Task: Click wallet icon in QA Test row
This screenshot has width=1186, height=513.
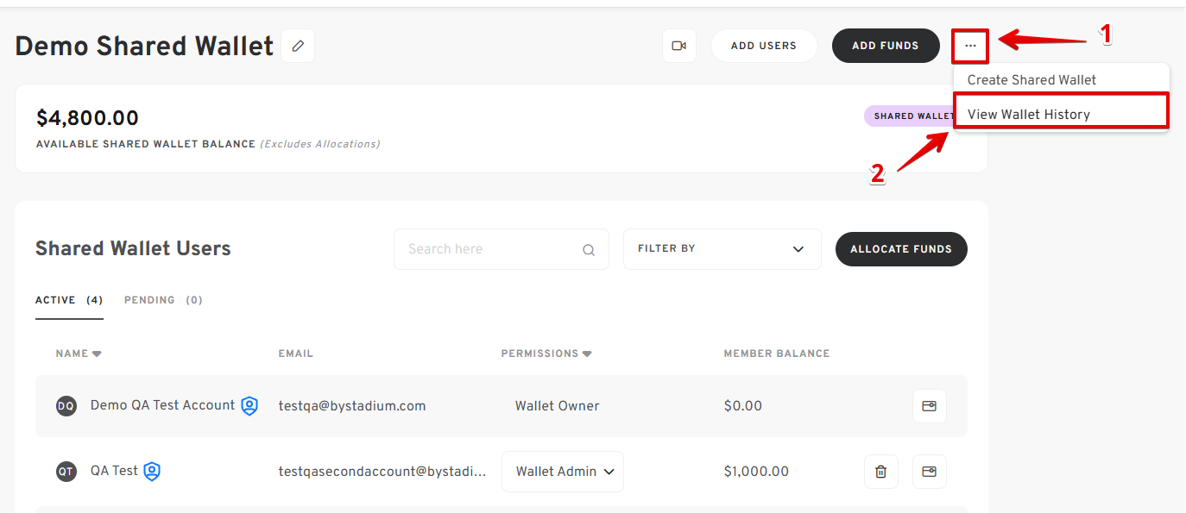Action: (930, 472)
